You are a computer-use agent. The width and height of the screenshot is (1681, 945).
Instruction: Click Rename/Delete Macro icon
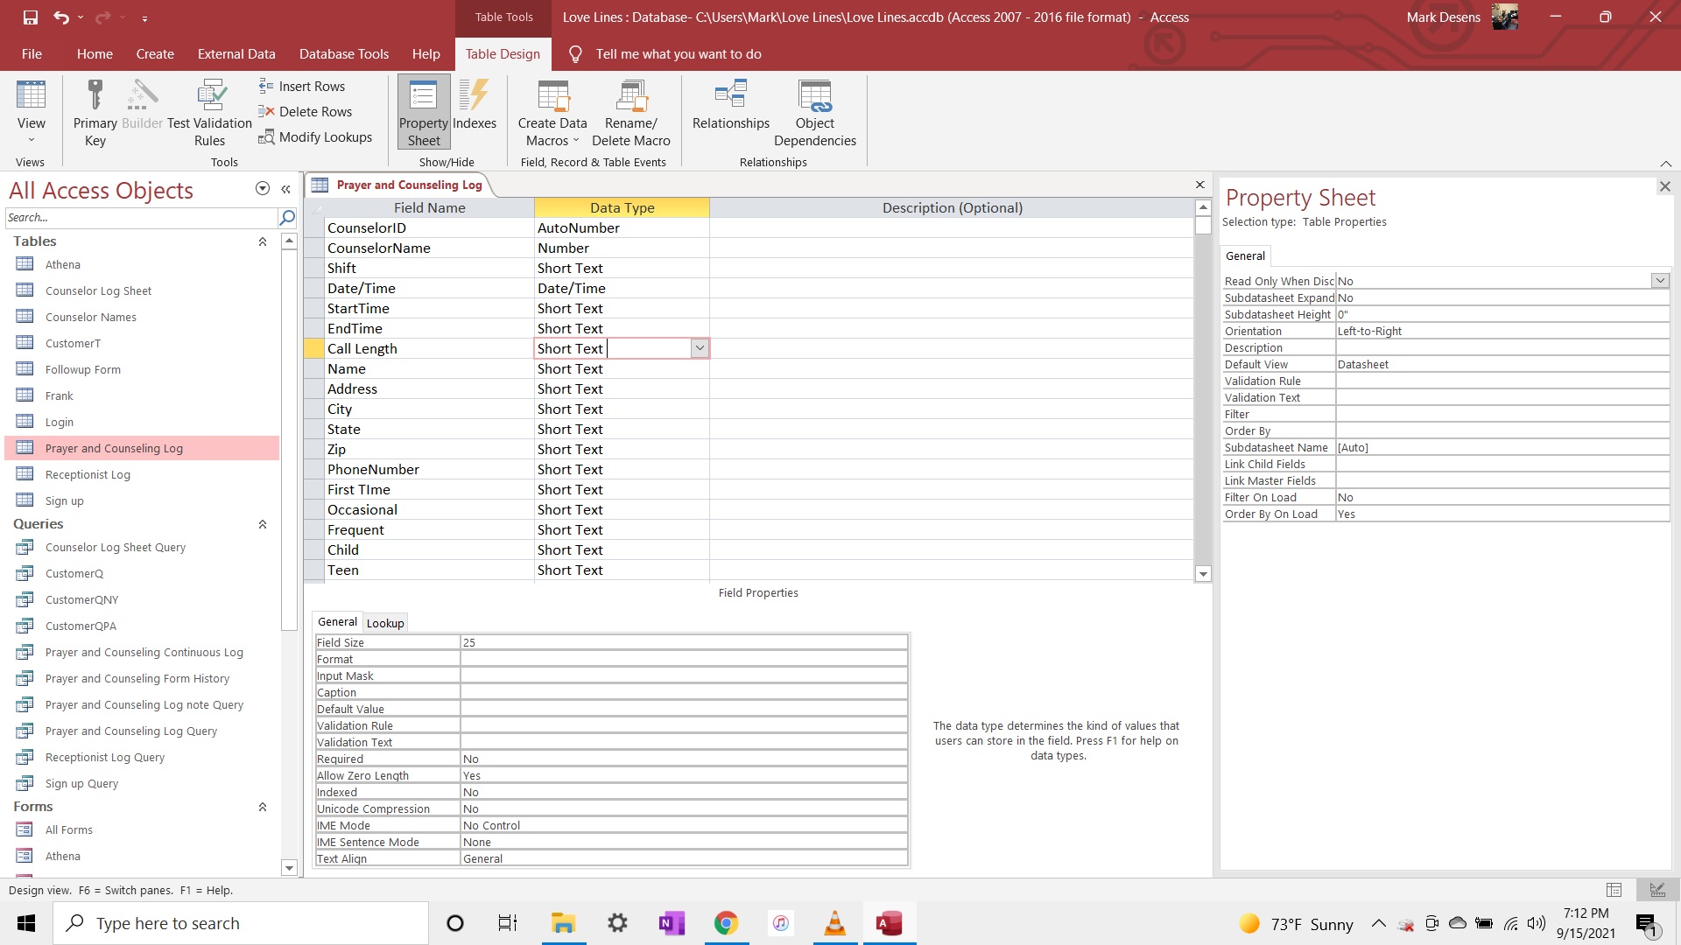[x=630, y=96]
